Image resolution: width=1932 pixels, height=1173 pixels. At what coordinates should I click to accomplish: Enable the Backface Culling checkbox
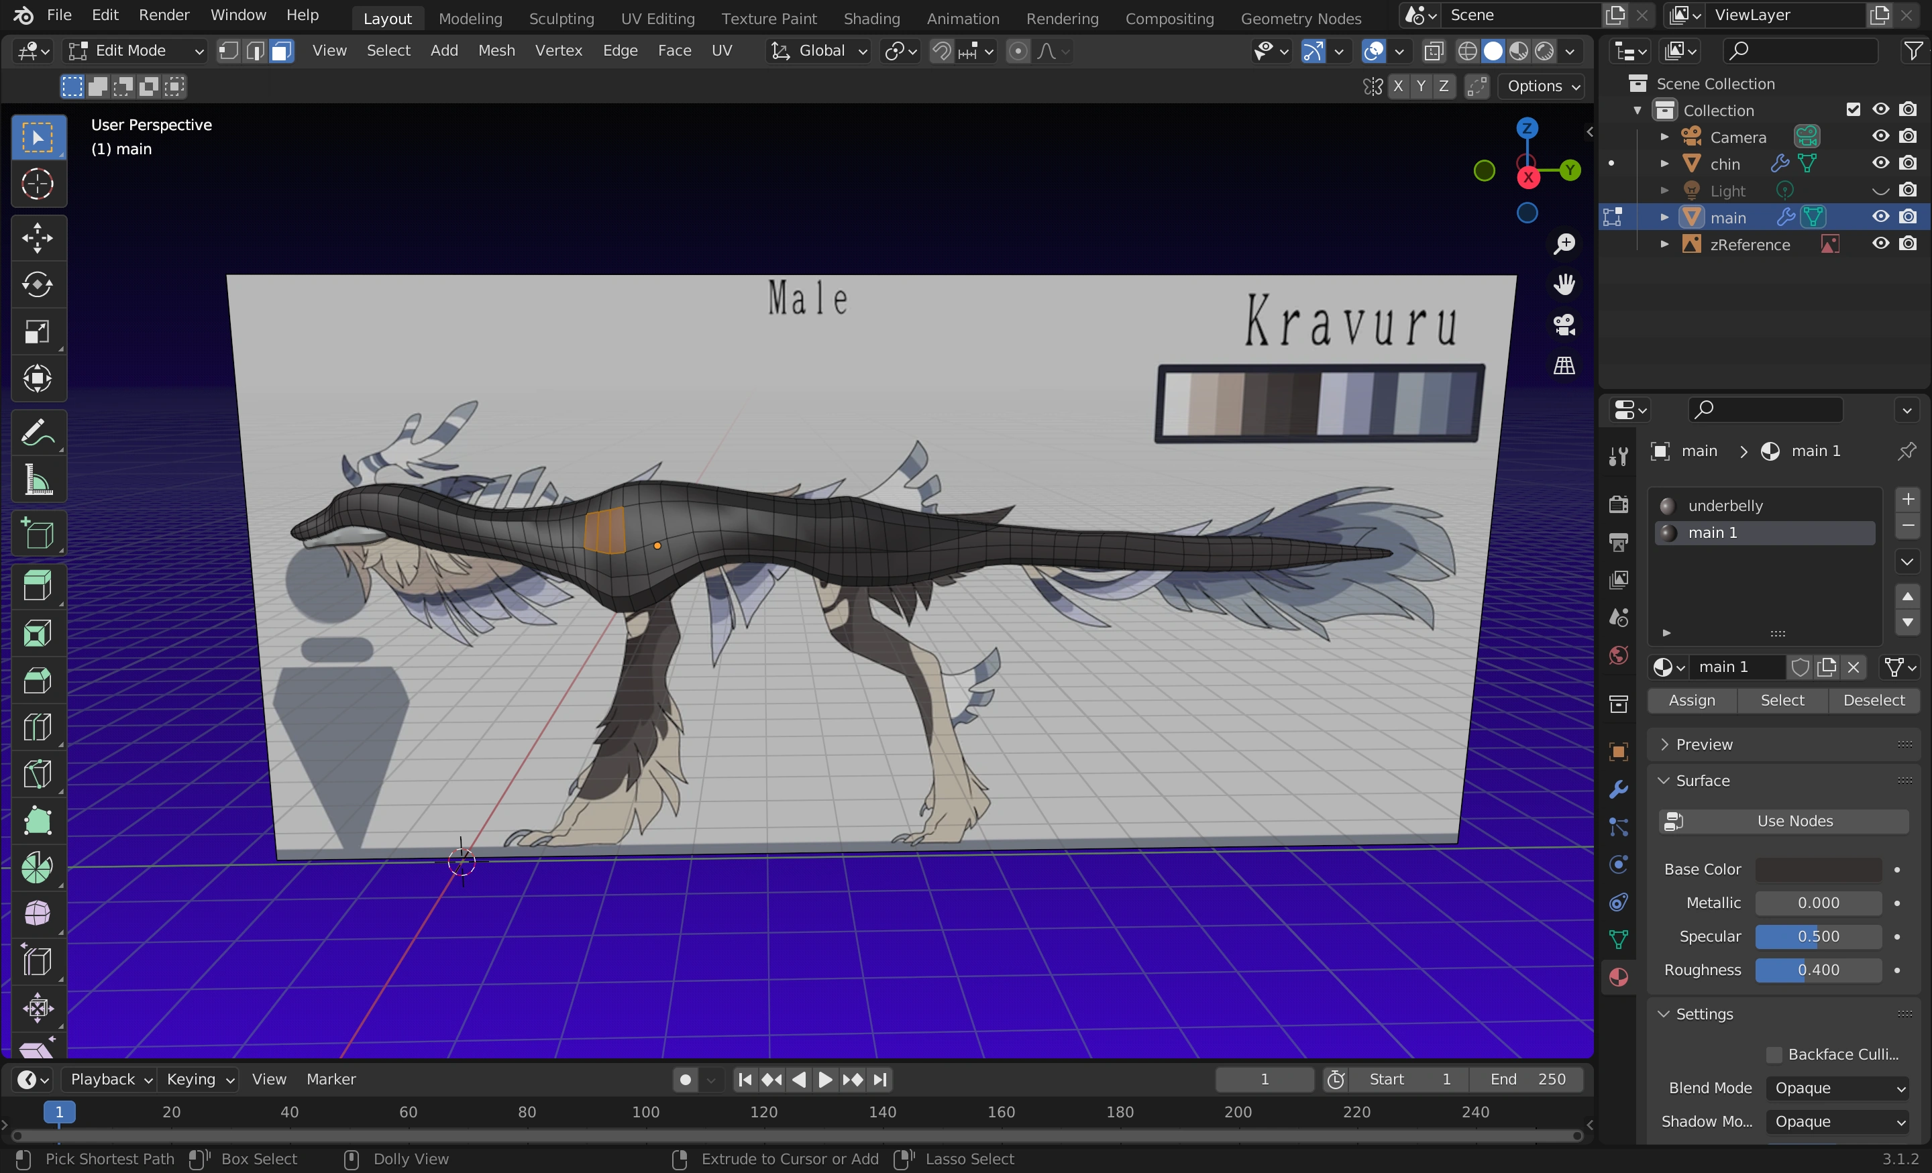1774,1054
